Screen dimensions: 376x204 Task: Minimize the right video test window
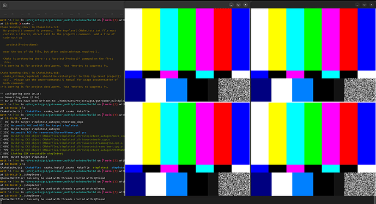click(357, 5)
